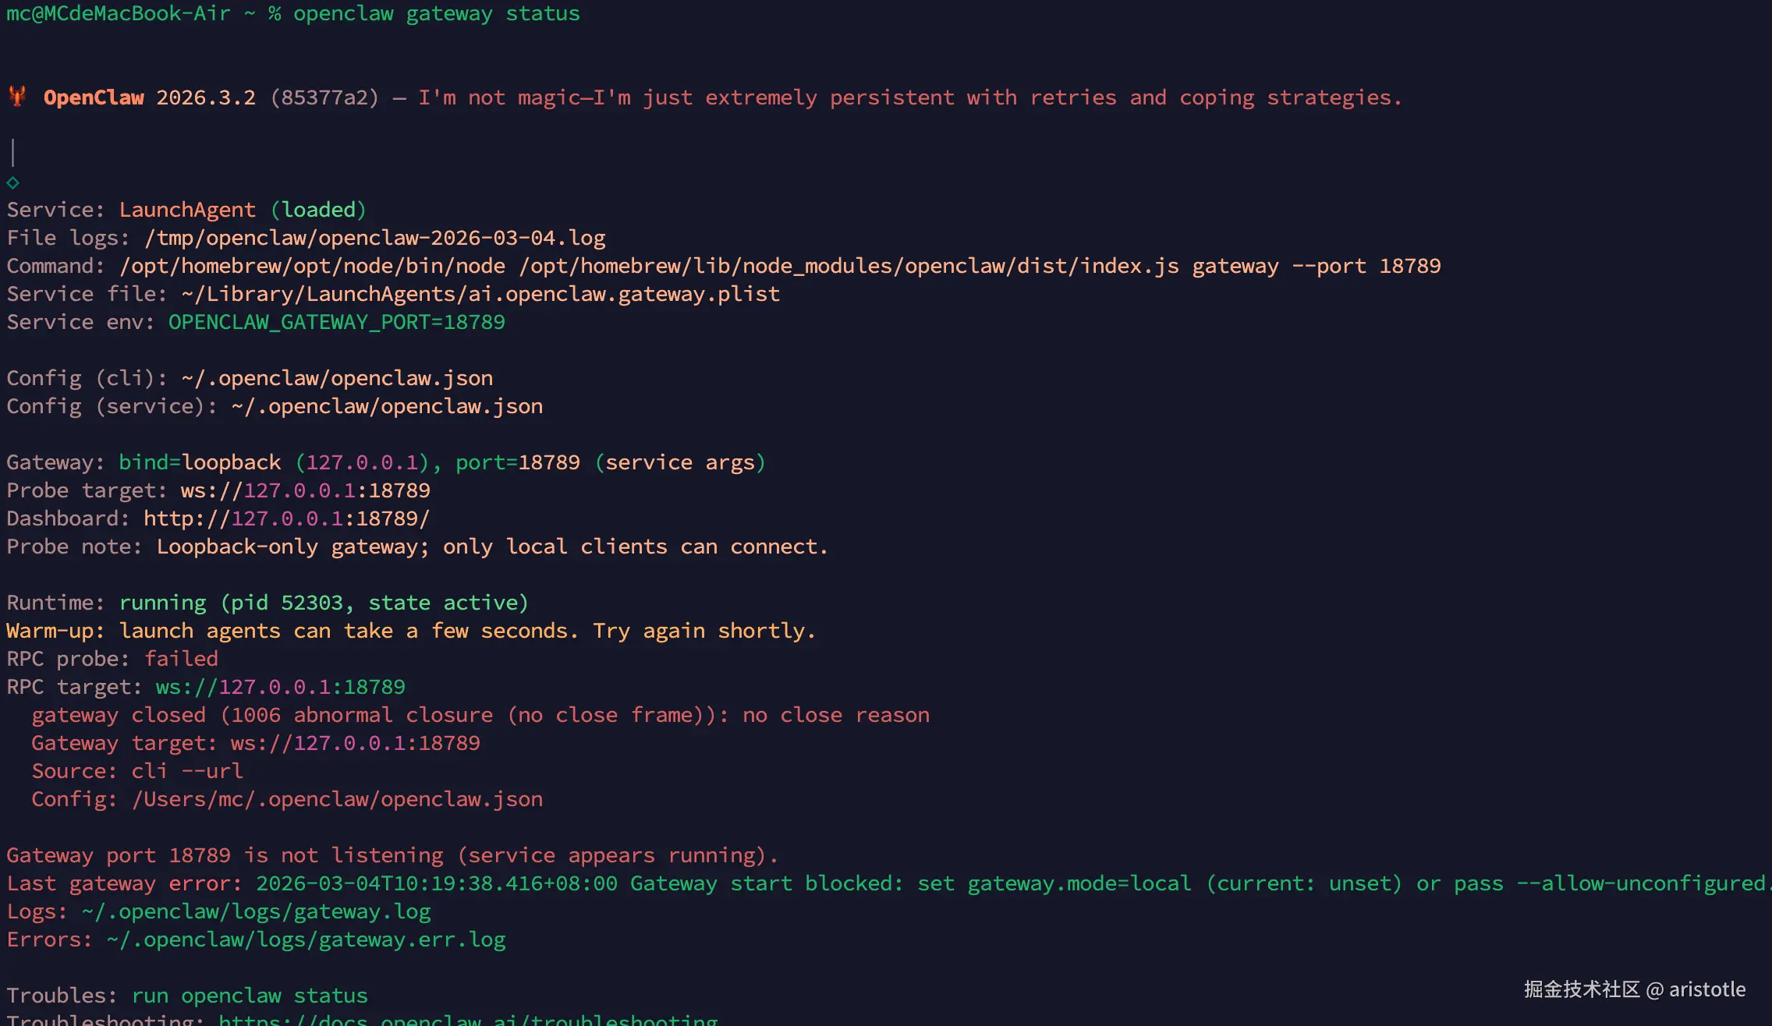The image size is (1772, 1026).
Task: Click the ai.openclaw.gateway.plist service file path
Action: [x=480, y=294]
